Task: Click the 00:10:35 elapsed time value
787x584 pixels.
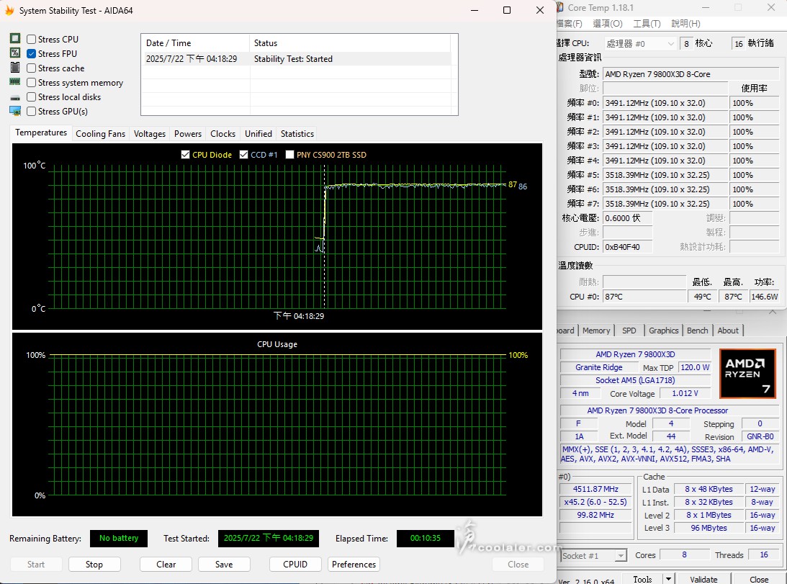Action: tap(425, 539)
